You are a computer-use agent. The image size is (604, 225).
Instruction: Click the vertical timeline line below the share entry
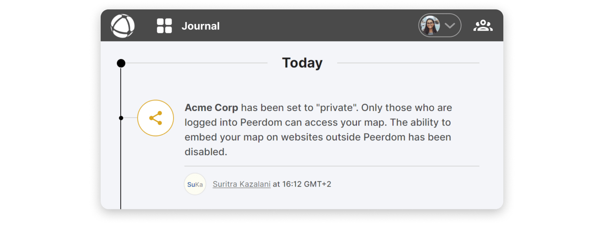pos(121,165)
